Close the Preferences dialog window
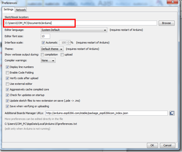 [x=172, y=2]
